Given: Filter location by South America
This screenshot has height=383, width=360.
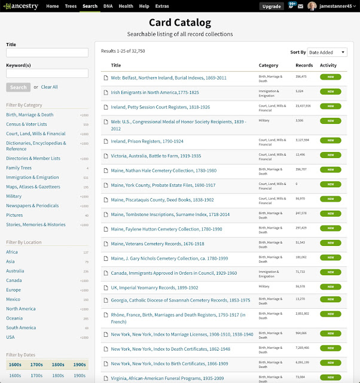Looking at the screenshot, I should click(x=21, y=328).
